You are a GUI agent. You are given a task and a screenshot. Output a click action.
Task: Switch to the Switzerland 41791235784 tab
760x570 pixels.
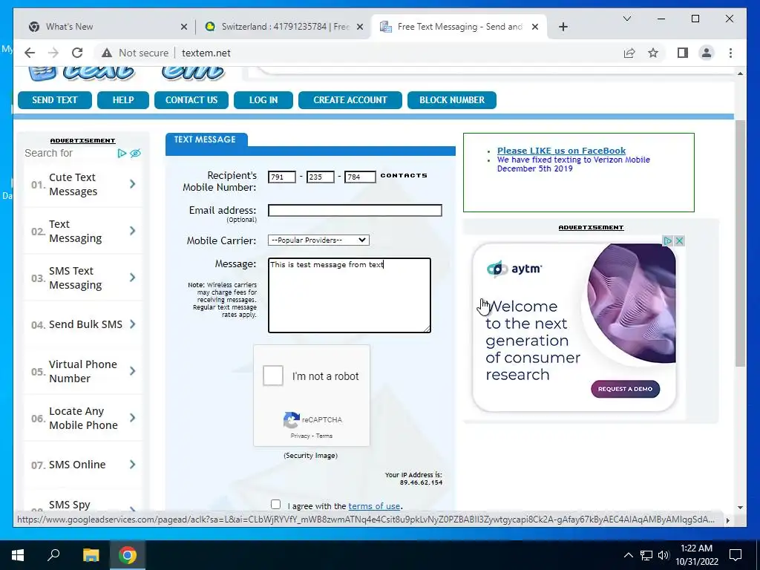[284, 27]
